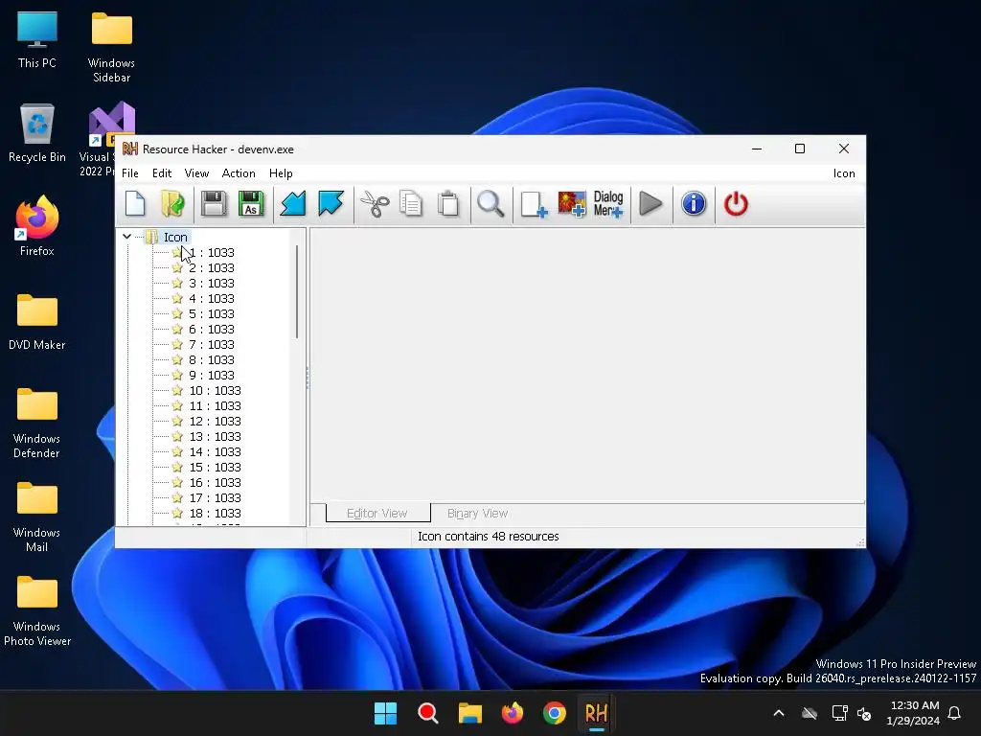Select Windows Sidebar desktop folder
The width and height of the screenshot is (981, 736).
tap(111, 47)
